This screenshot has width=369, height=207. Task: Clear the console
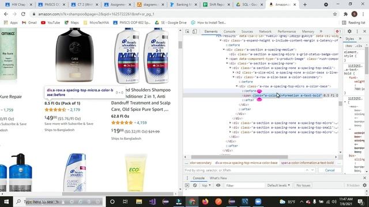point(195,185)
